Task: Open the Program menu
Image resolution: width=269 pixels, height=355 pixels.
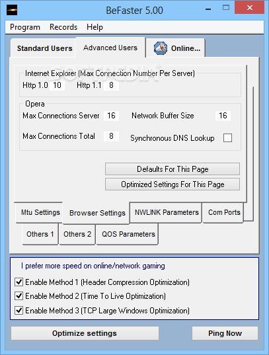Action: coord(25,27)
